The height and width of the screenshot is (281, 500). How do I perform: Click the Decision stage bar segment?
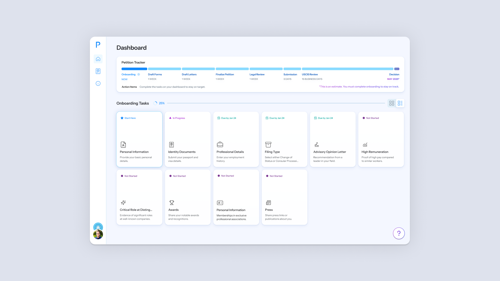pos(397,69)
